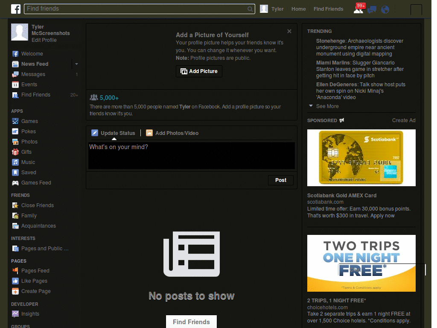Click the search magnifier icon
This screenshot has width=437, height=328.
pyautogui.click(x=250, y=9)
